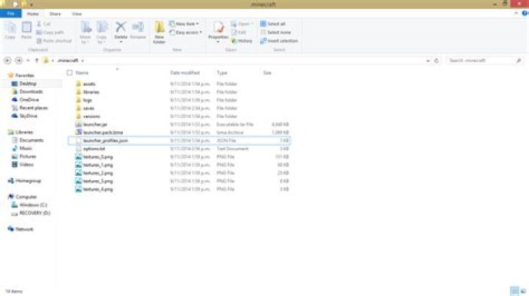Click the Properties icon

pos(218,27)
